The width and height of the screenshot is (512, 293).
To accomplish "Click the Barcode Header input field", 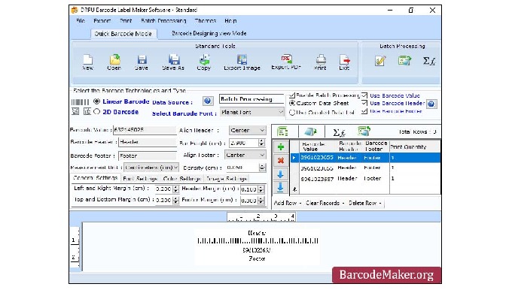I will coord(147,142).
